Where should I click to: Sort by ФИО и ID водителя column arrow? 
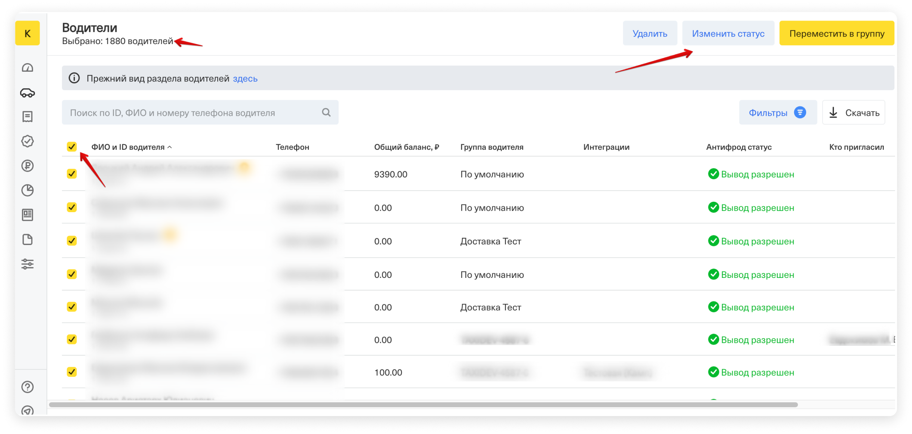click(170, 147)
